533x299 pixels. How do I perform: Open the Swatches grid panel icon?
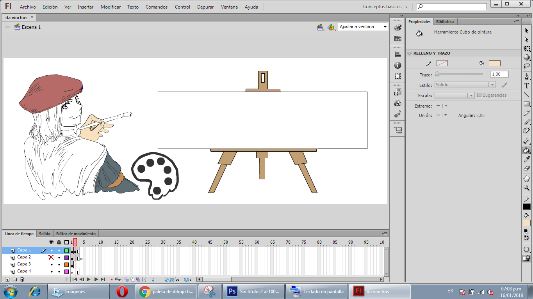pyautogui.click(x=398, y=38)
